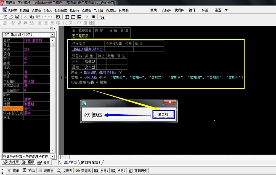Open the event handler subroutine dropdown
The height and width of the screenshot is (175, 276).
(x=52, y=156)
